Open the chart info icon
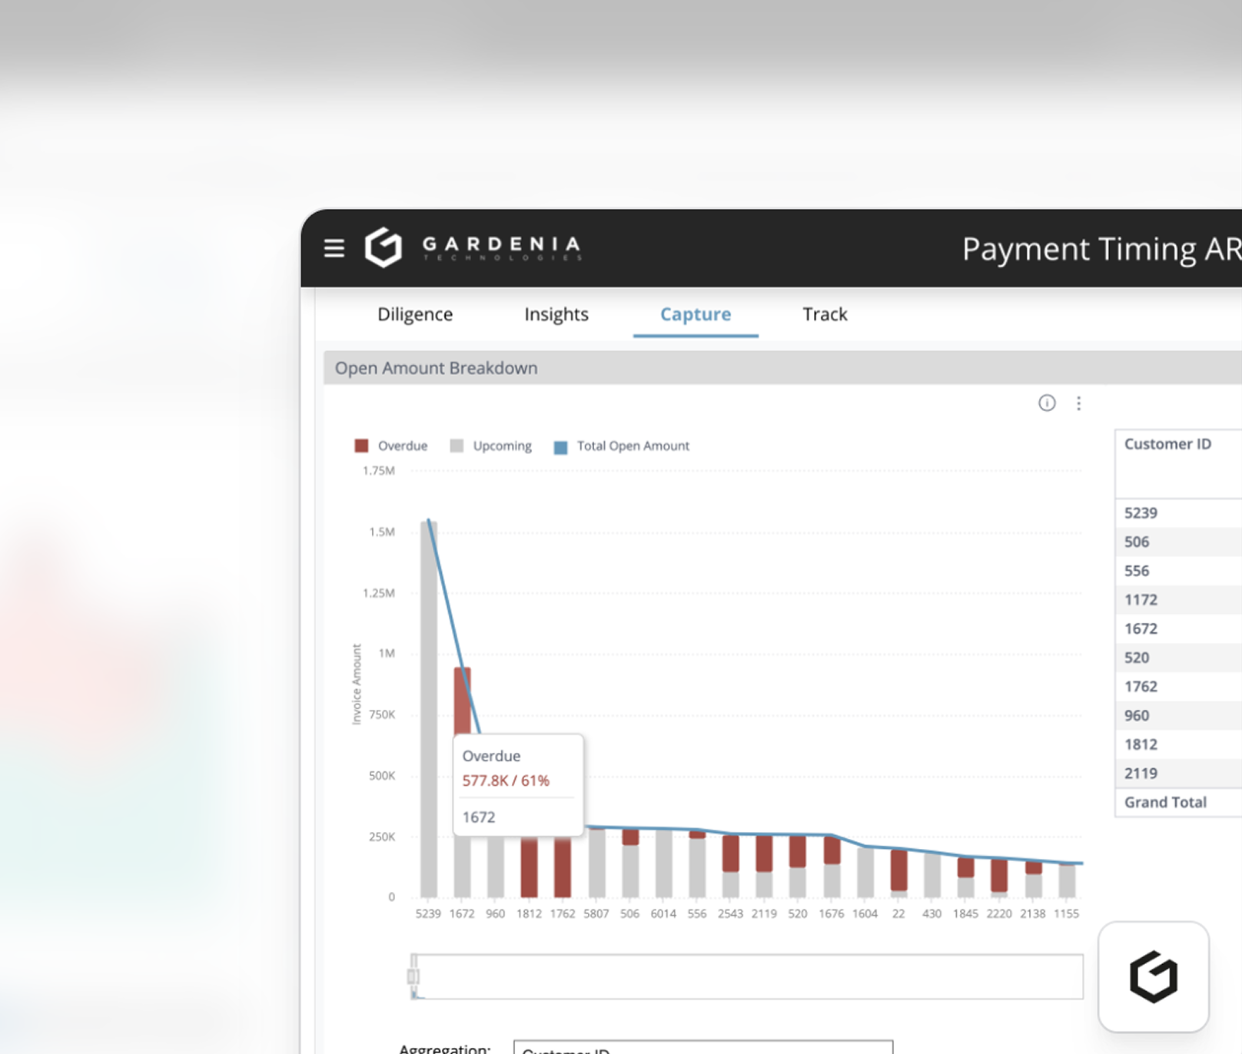 point(1047,403)
